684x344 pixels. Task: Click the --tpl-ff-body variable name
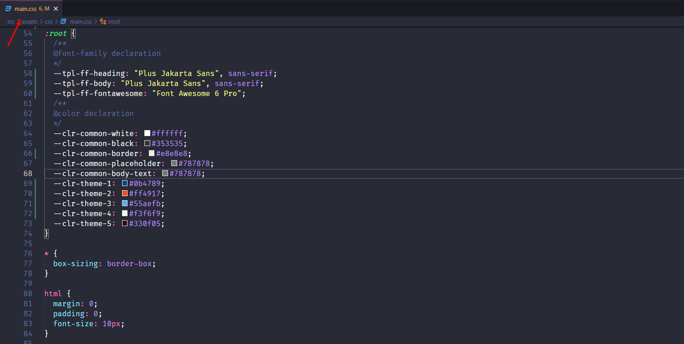tap(82, 83)
